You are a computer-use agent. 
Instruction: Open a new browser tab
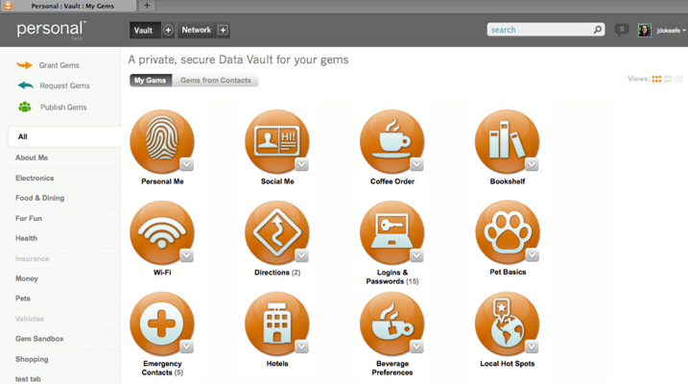[147, 6]
